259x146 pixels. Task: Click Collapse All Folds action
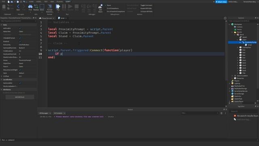pos(146,12)
